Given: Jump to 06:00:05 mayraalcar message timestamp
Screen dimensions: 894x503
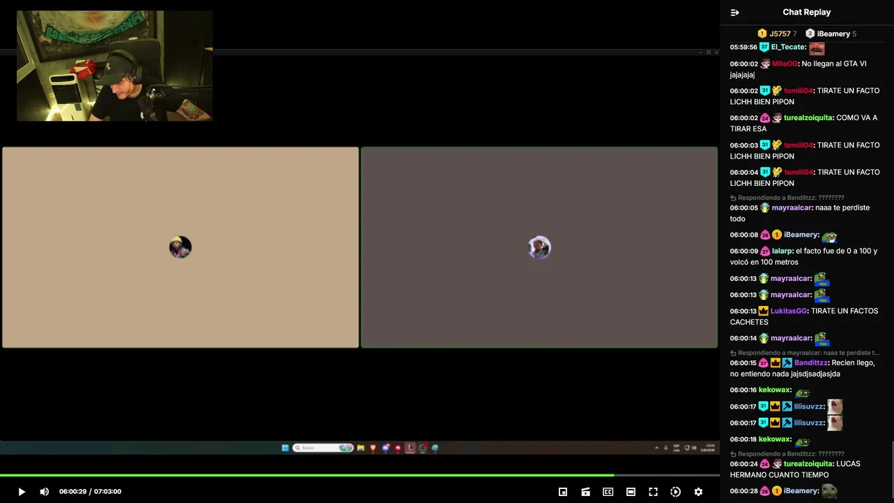Looking at the screenshot, I should point(744,208).
